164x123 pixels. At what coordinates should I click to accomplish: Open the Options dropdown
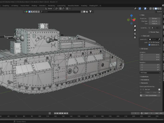tap(160, 12)
